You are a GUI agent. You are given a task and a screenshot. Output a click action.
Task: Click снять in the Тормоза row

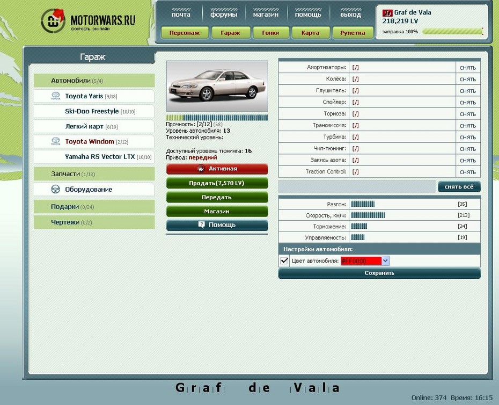pyautogui.click(x=468, y=114)
